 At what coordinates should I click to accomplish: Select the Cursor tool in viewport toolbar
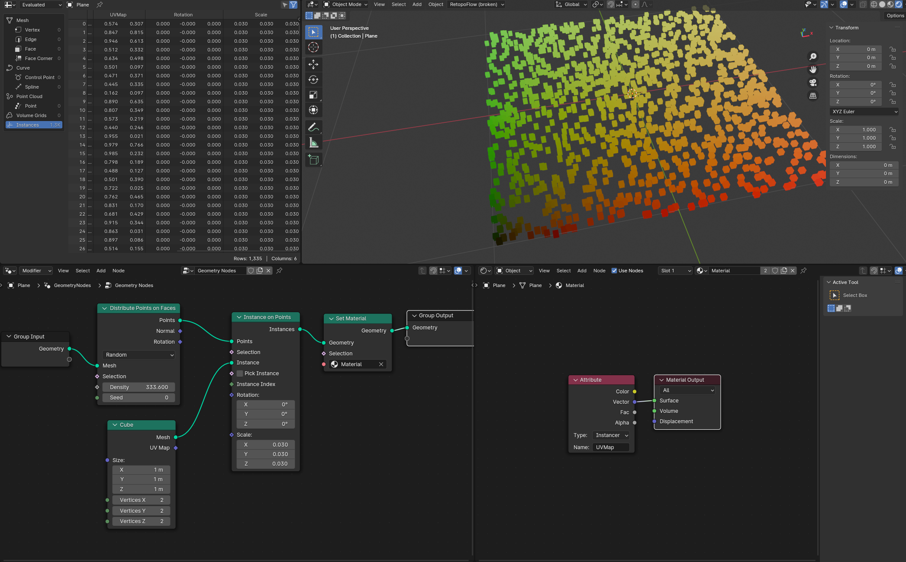click(313, 47)
